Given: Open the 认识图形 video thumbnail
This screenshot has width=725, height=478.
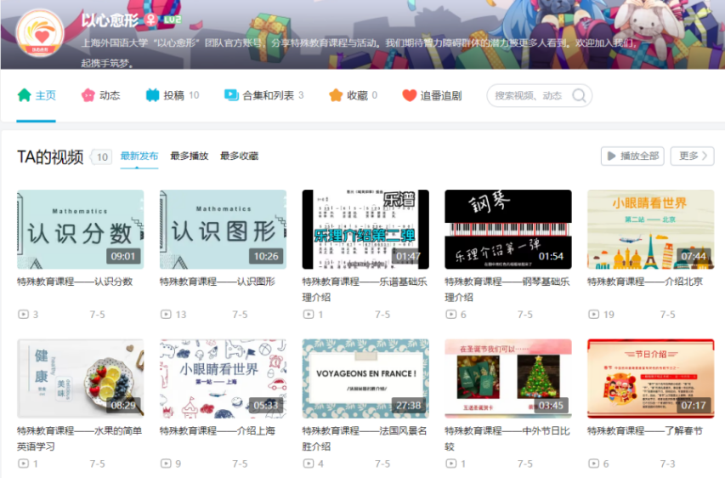Looking at the screenshot, I should pyautogui.click(x=223, y=229).
